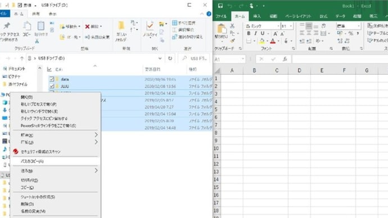Click 選択の切り替え in Explorer ribbon

[x=187, y=37]
